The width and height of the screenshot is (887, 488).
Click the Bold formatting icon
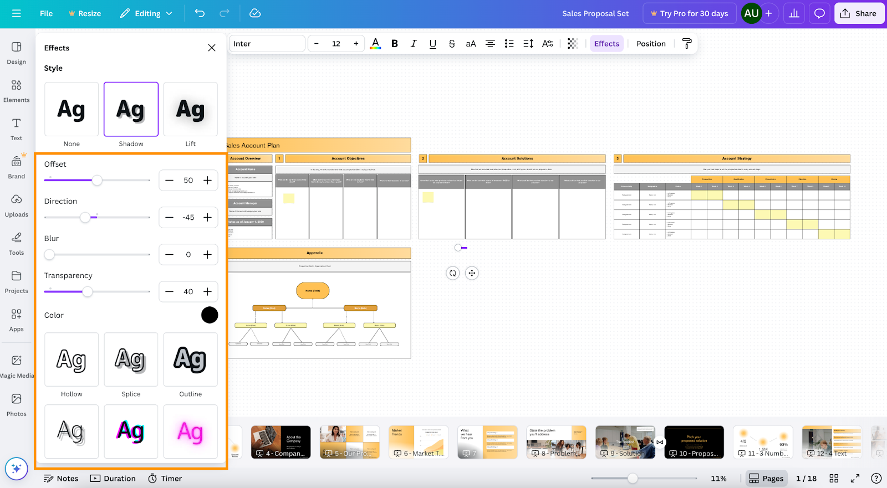(395, 44)
